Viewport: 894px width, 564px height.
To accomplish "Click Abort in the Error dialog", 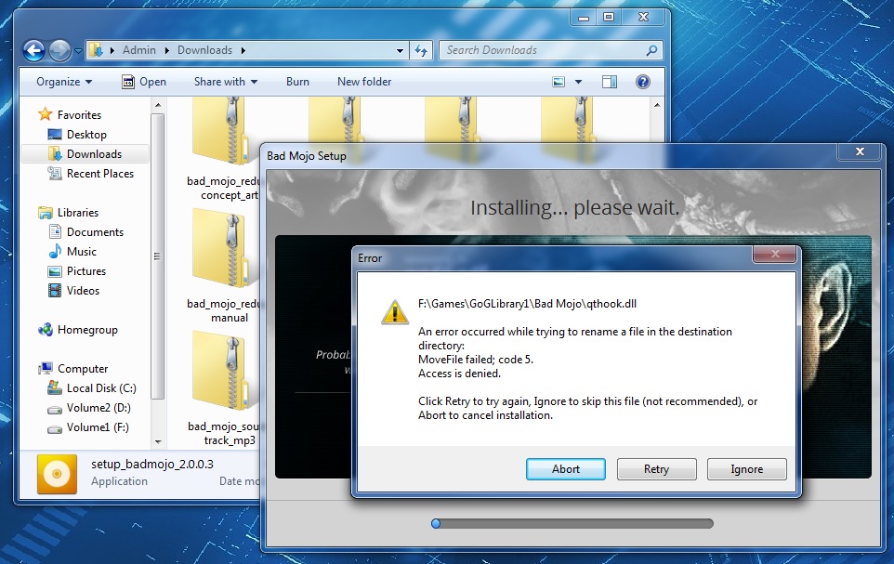I will tap(566, 469).
